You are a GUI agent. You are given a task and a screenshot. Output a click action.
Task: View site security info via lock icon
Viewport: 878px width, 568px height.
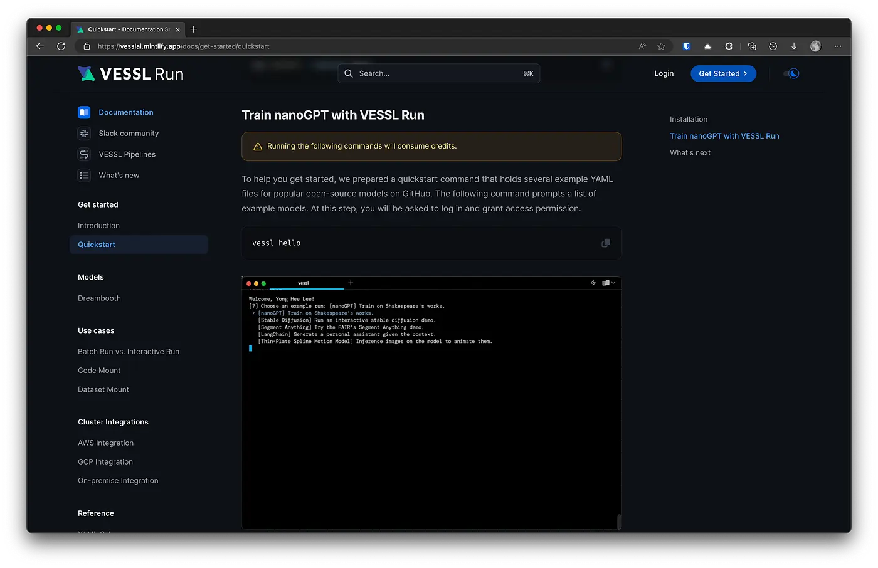(x=87, y=46)
